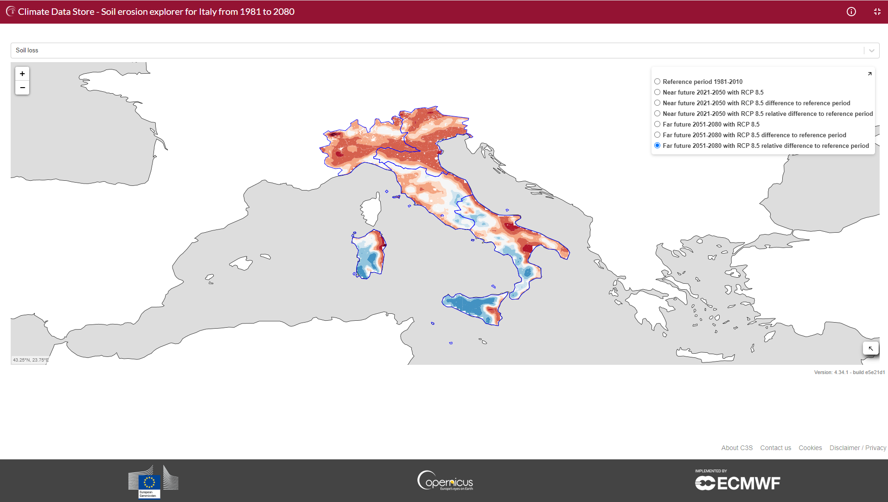Open the Contact us link
Screen dimensions: 888x502
[x=775, y=448]
